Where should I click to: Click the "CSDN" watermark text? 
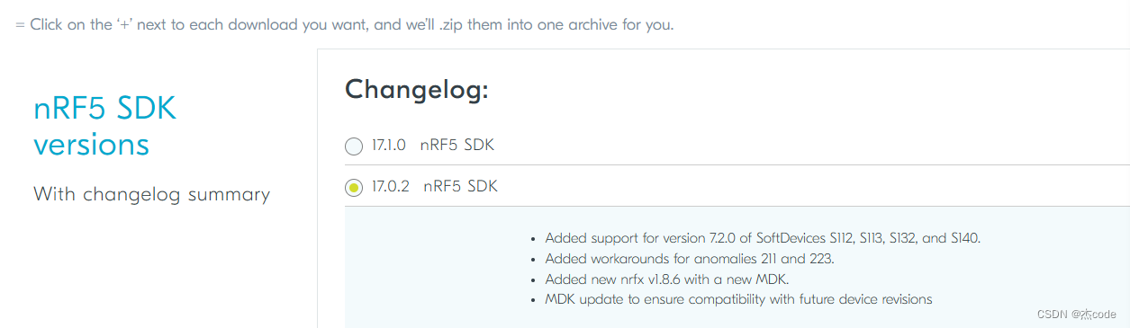pos(1052,314)
